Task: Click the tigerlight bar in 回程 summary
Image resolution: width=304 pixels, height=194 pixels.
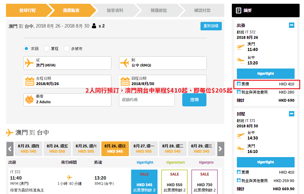Action: 266,162
